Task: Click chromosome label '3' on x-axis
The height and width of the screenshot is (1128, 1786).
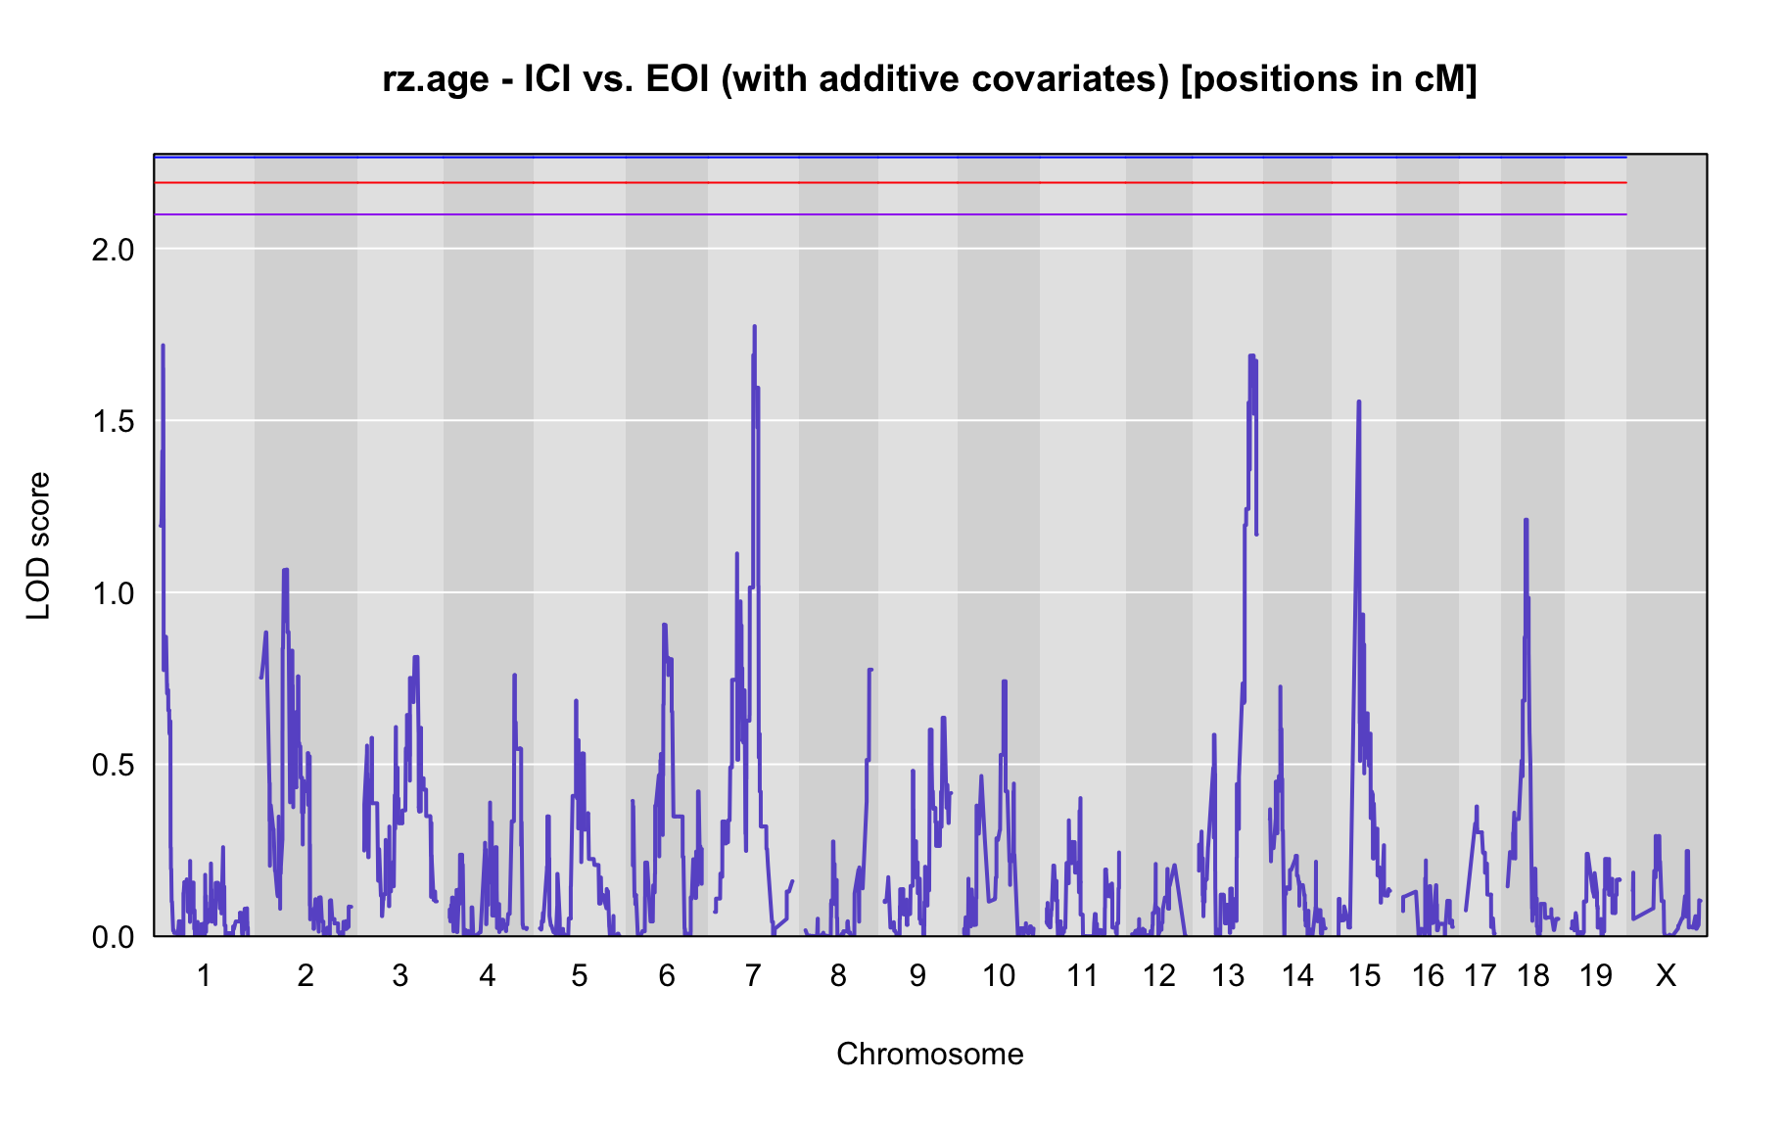Action: [399, 975]
